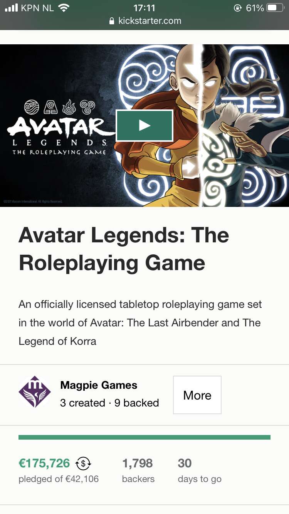Tap the cellular signal bars icon
The width and height of the screenshot is (289, 514).
click(11, 8)
